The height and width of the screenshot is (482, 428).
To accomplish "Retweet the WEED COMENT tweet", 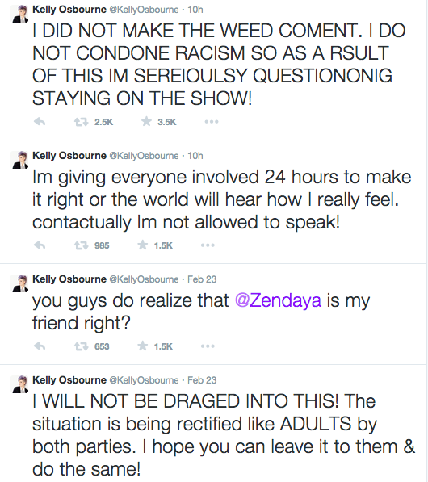I will (82, 123).
